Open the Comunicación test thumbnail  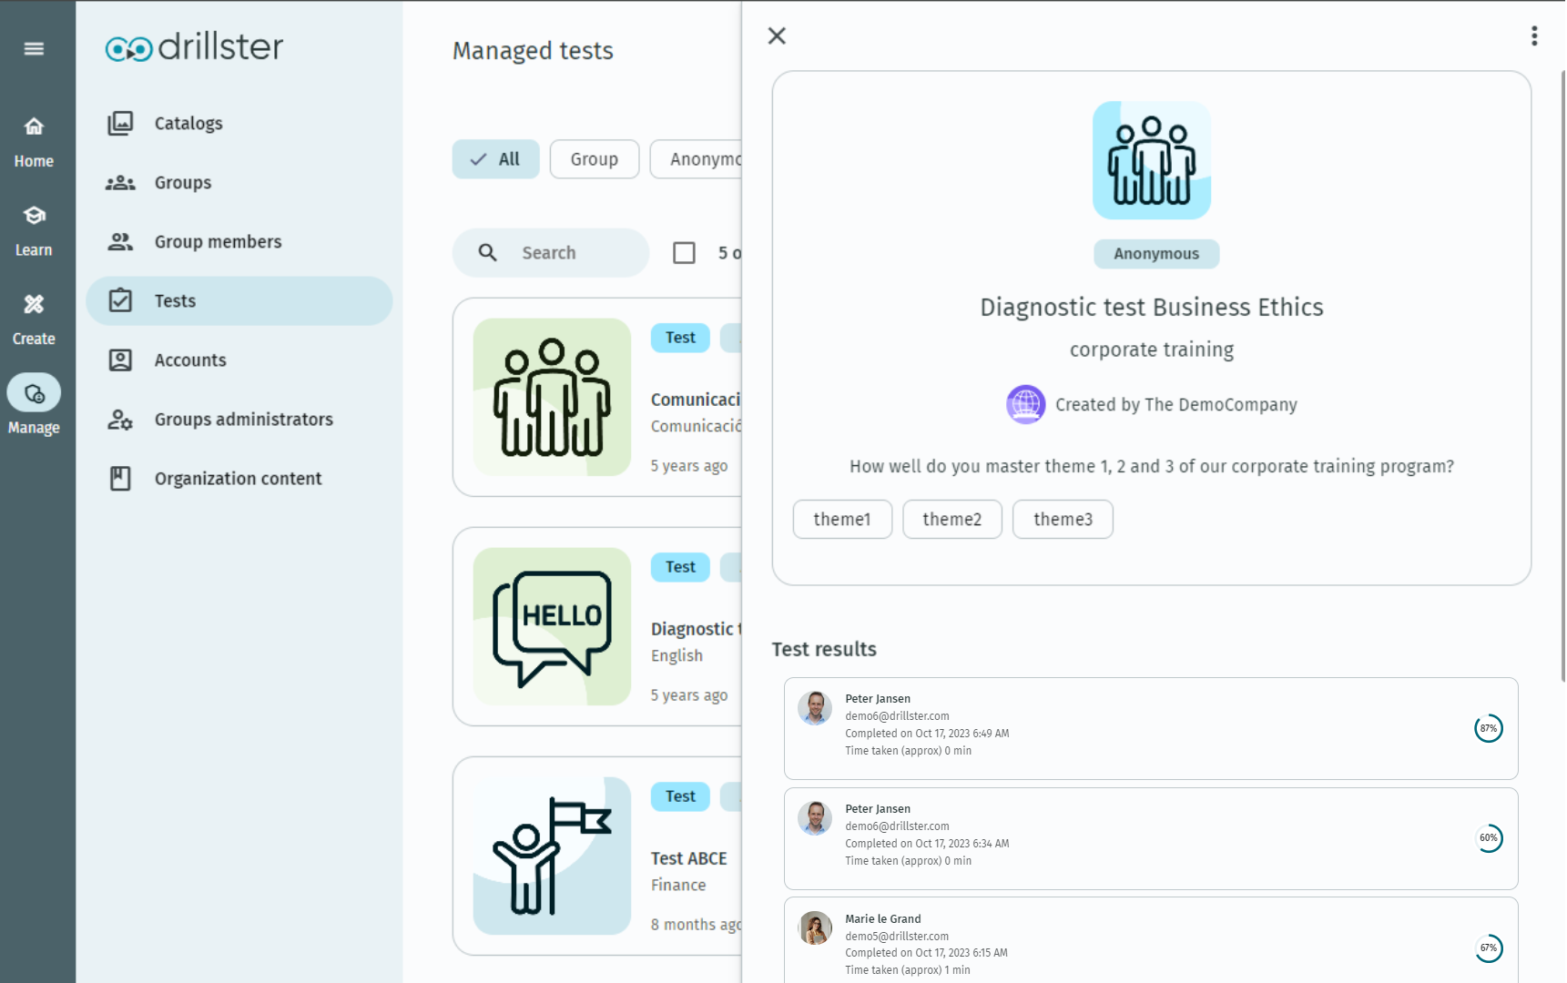click(552, 397)
